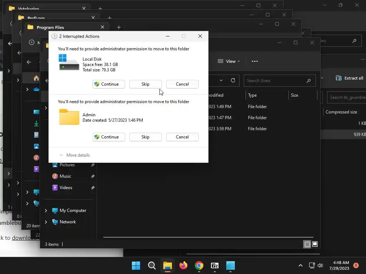Viewport: 366px width, 274px height.
Task: Switch to large thumbnails view button
Action: [315, 244]
